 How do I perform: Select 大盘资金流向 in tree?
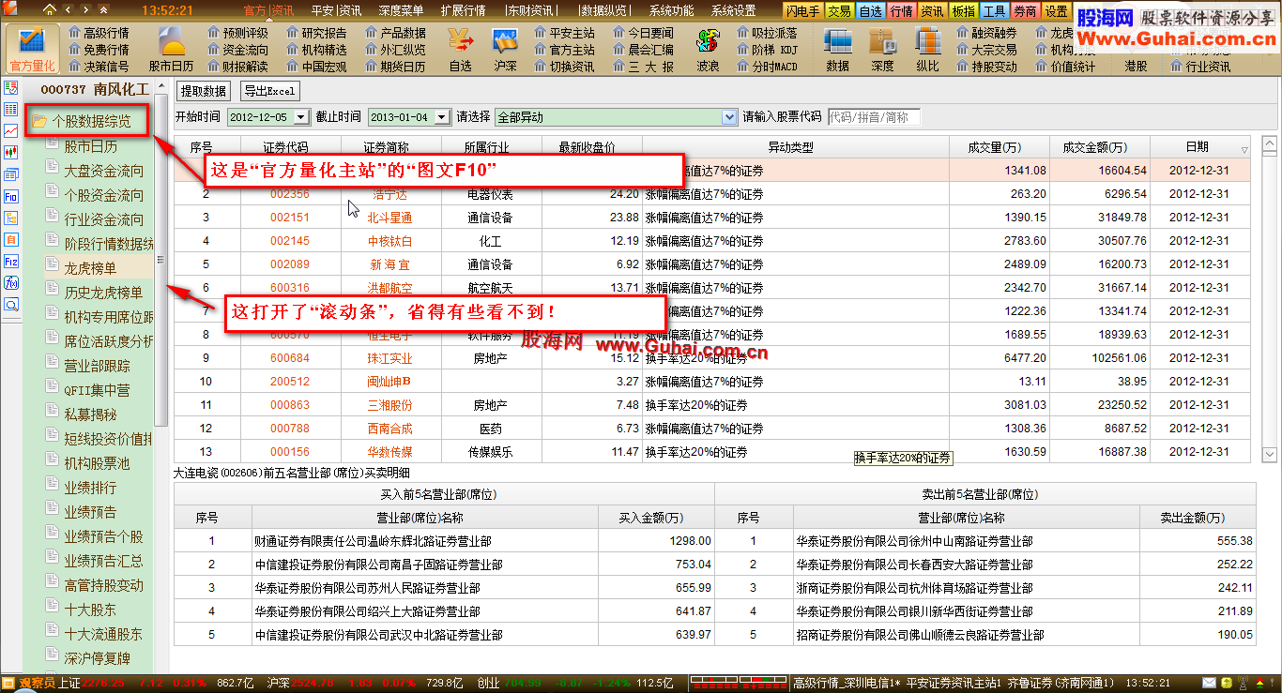pyautogui.click(x=103, y=170)
